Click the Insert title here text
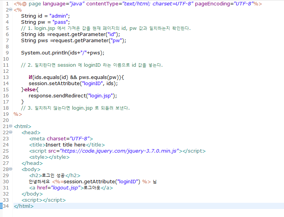 66,145
